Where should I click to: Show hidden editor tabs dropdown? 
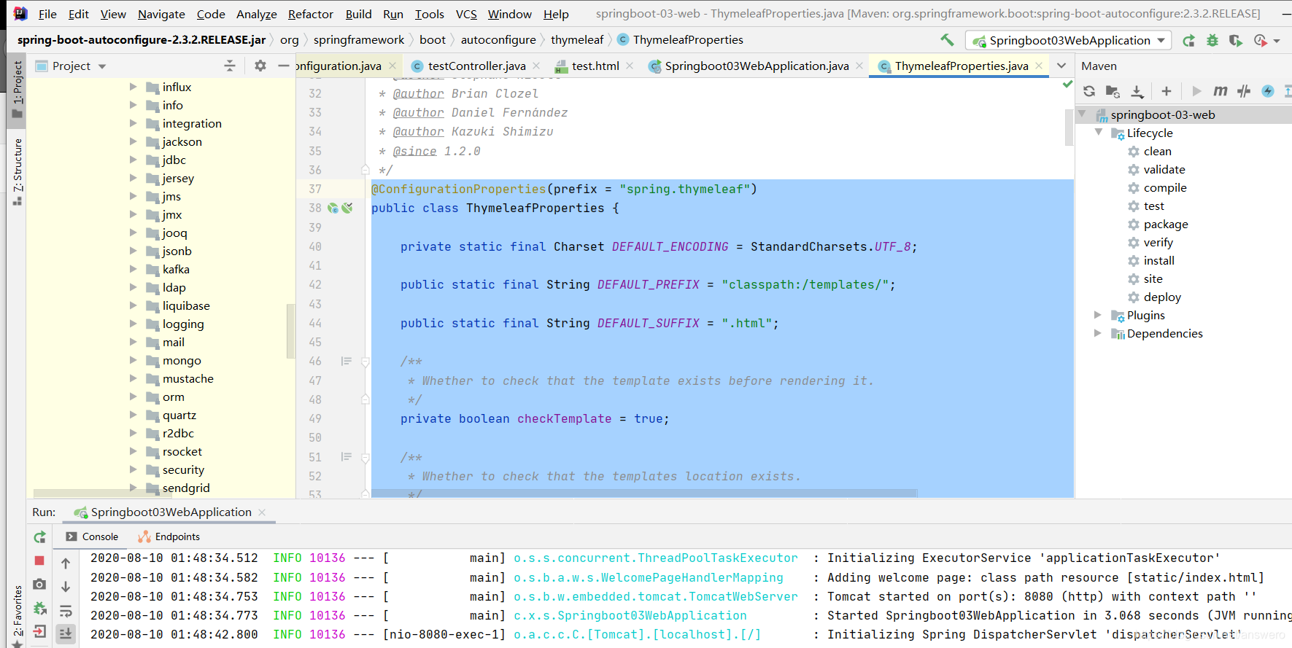[1061, 66]
